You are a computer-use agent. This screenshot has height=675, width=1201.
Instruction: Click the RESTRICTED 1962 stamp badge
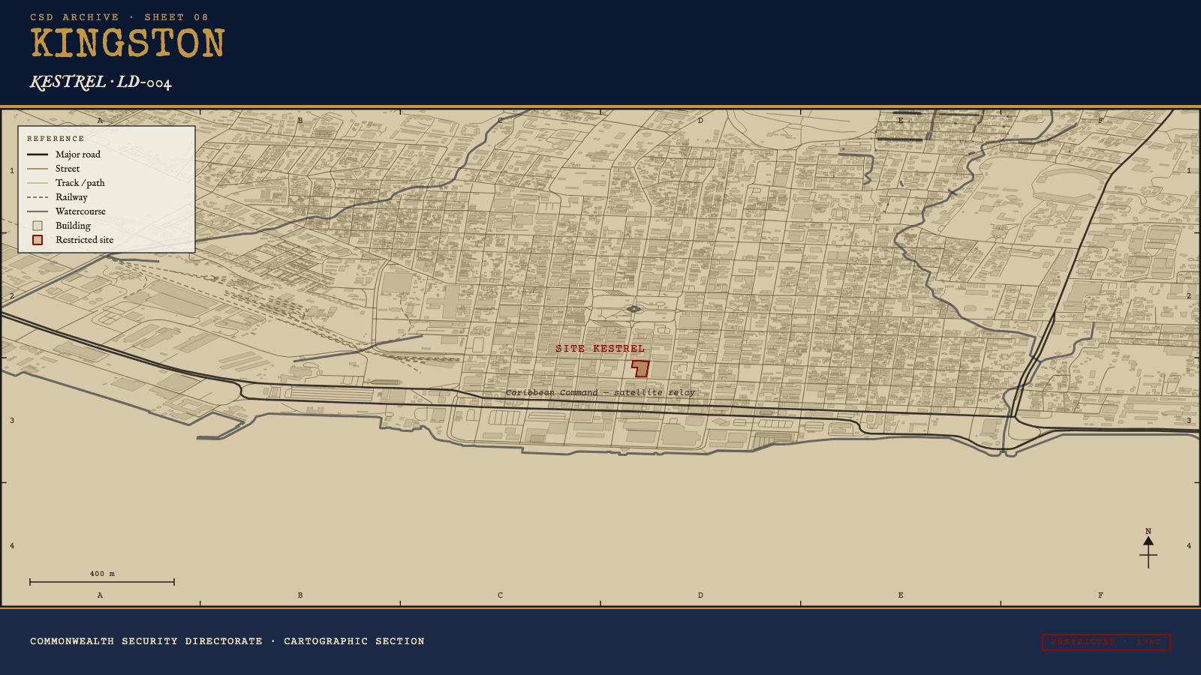(x=1106, y=642)
